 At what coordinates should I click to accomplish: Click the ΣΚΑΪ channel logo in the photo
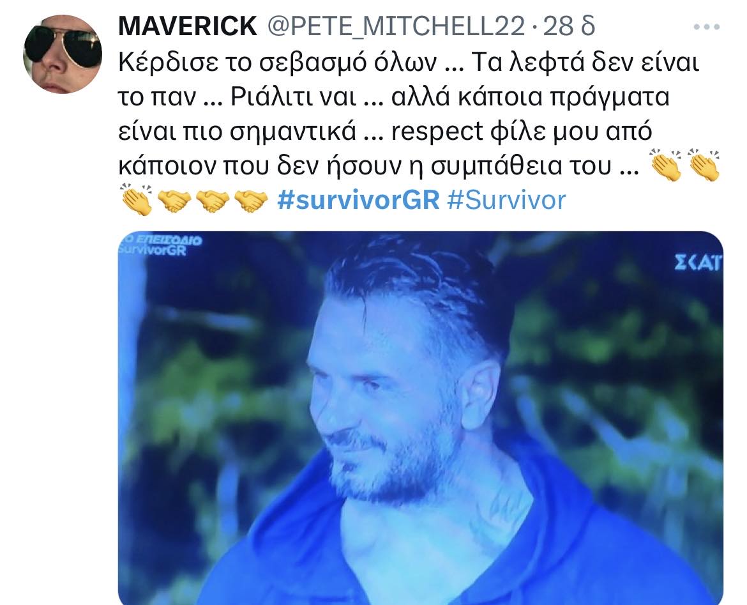pos(698,262)
